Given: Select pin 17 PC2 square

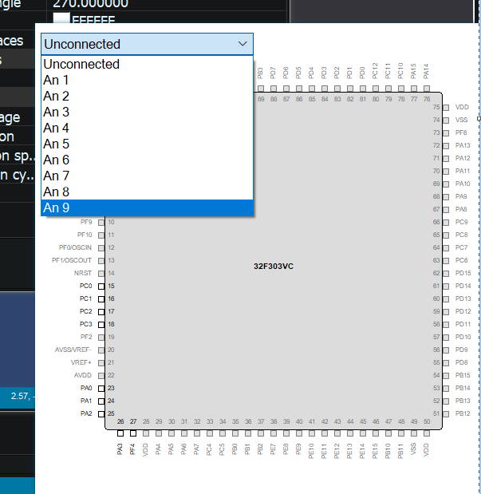Looking at the screenshot, I should click(101, 312).
